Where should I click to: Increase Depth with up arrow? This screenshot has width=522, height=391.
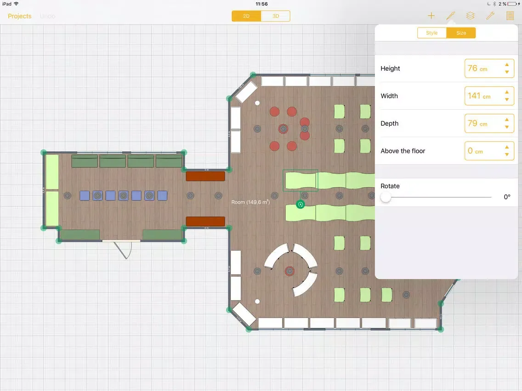[x=507, y=120]
